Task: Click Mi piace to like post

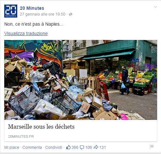Action: coord(12,148)
